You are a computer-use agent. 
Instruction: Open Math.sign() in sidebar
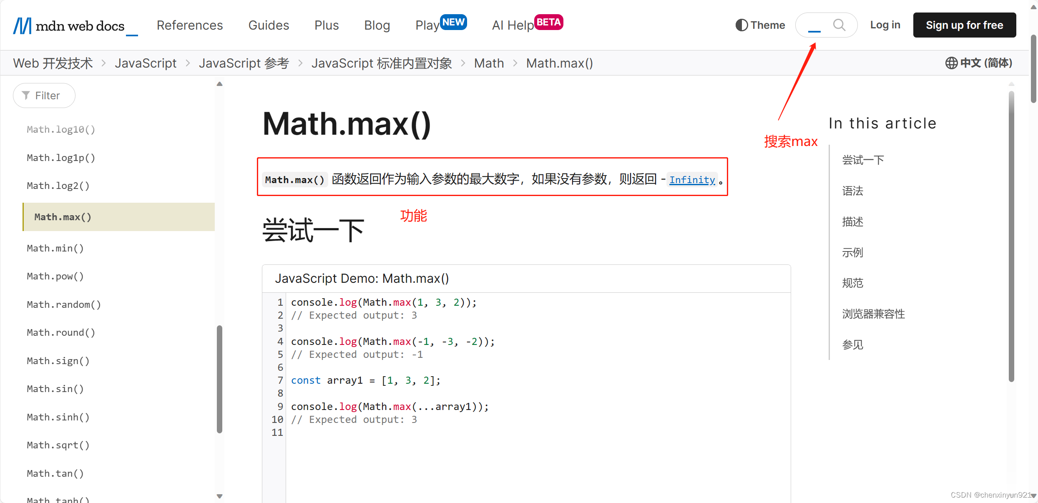[58, 361]
